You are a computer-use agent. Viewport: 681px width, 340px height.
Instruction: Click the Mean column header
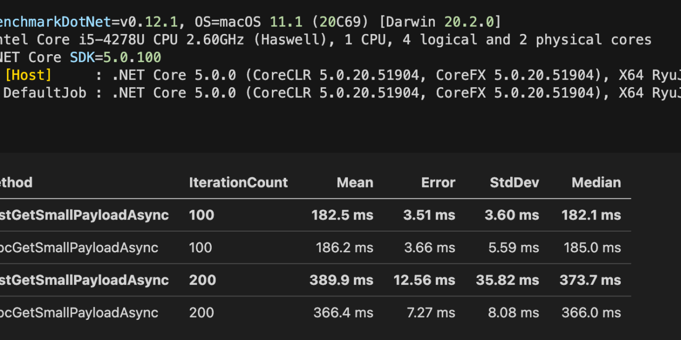(x=355, y=183)
